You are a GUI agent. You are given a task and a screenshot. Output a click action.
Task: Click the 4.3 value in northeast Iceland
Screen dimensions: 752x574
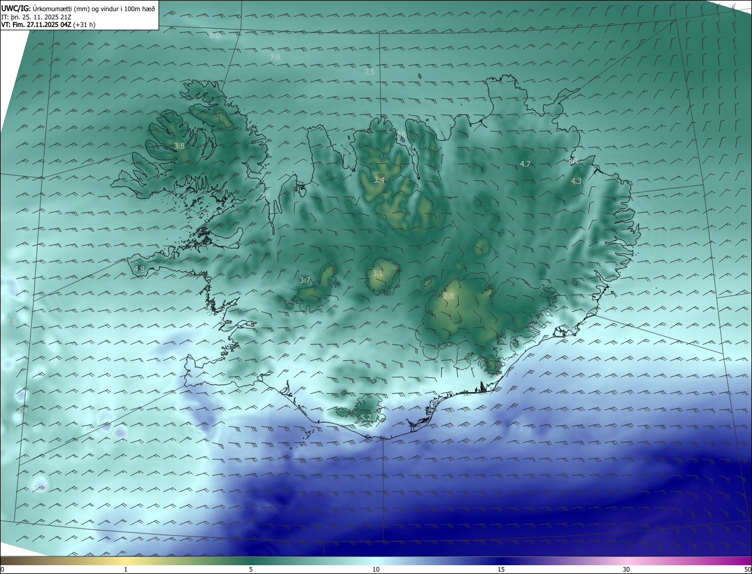pyautogui.click(x=576, y=181)
